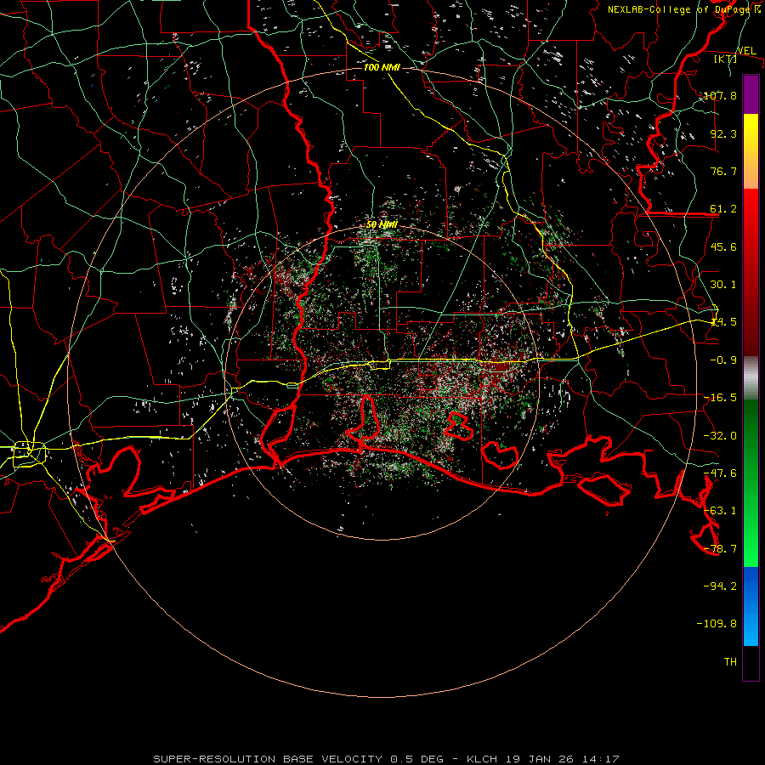This screenshot has width=765, height=765.
Task: Click the Super-Resolution Base Velocity caption text
Action: click(x=386, y=759)
